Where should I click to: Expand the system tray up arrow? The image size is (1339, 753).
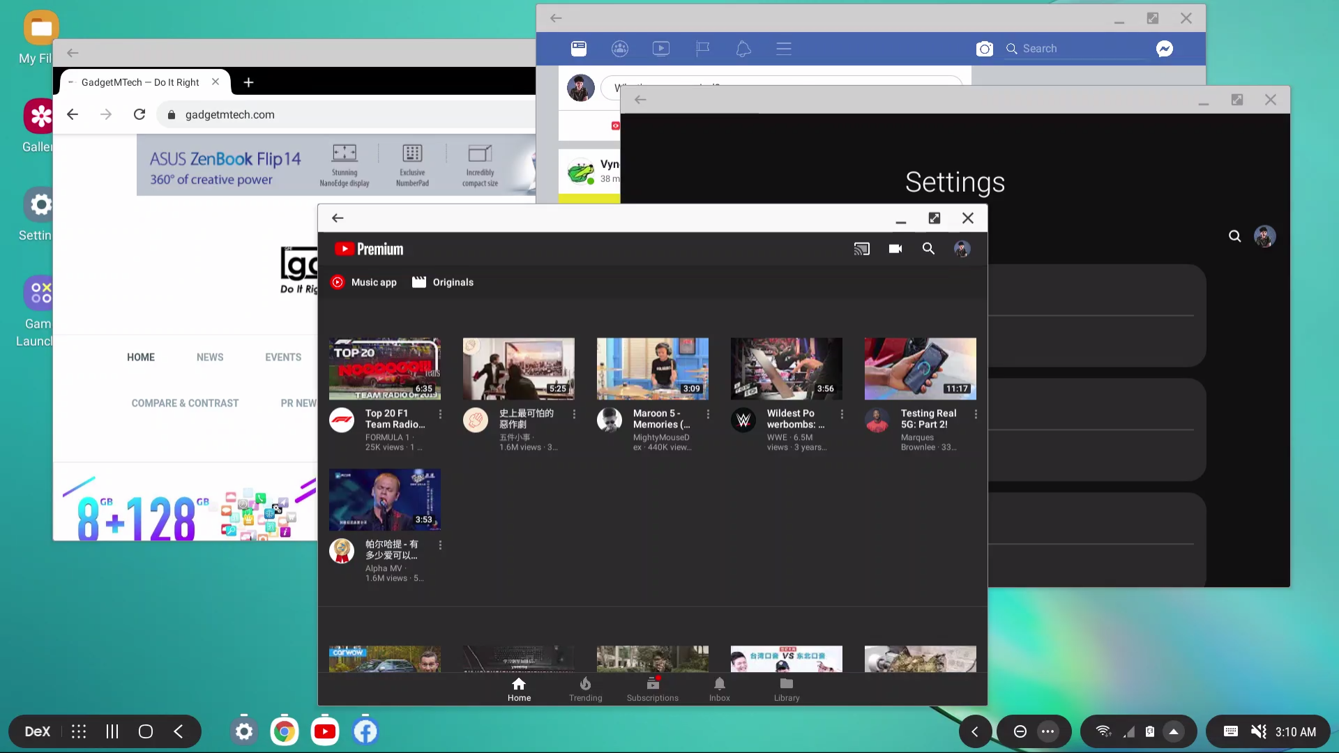pyautogui.click(x=1174, y=731)
